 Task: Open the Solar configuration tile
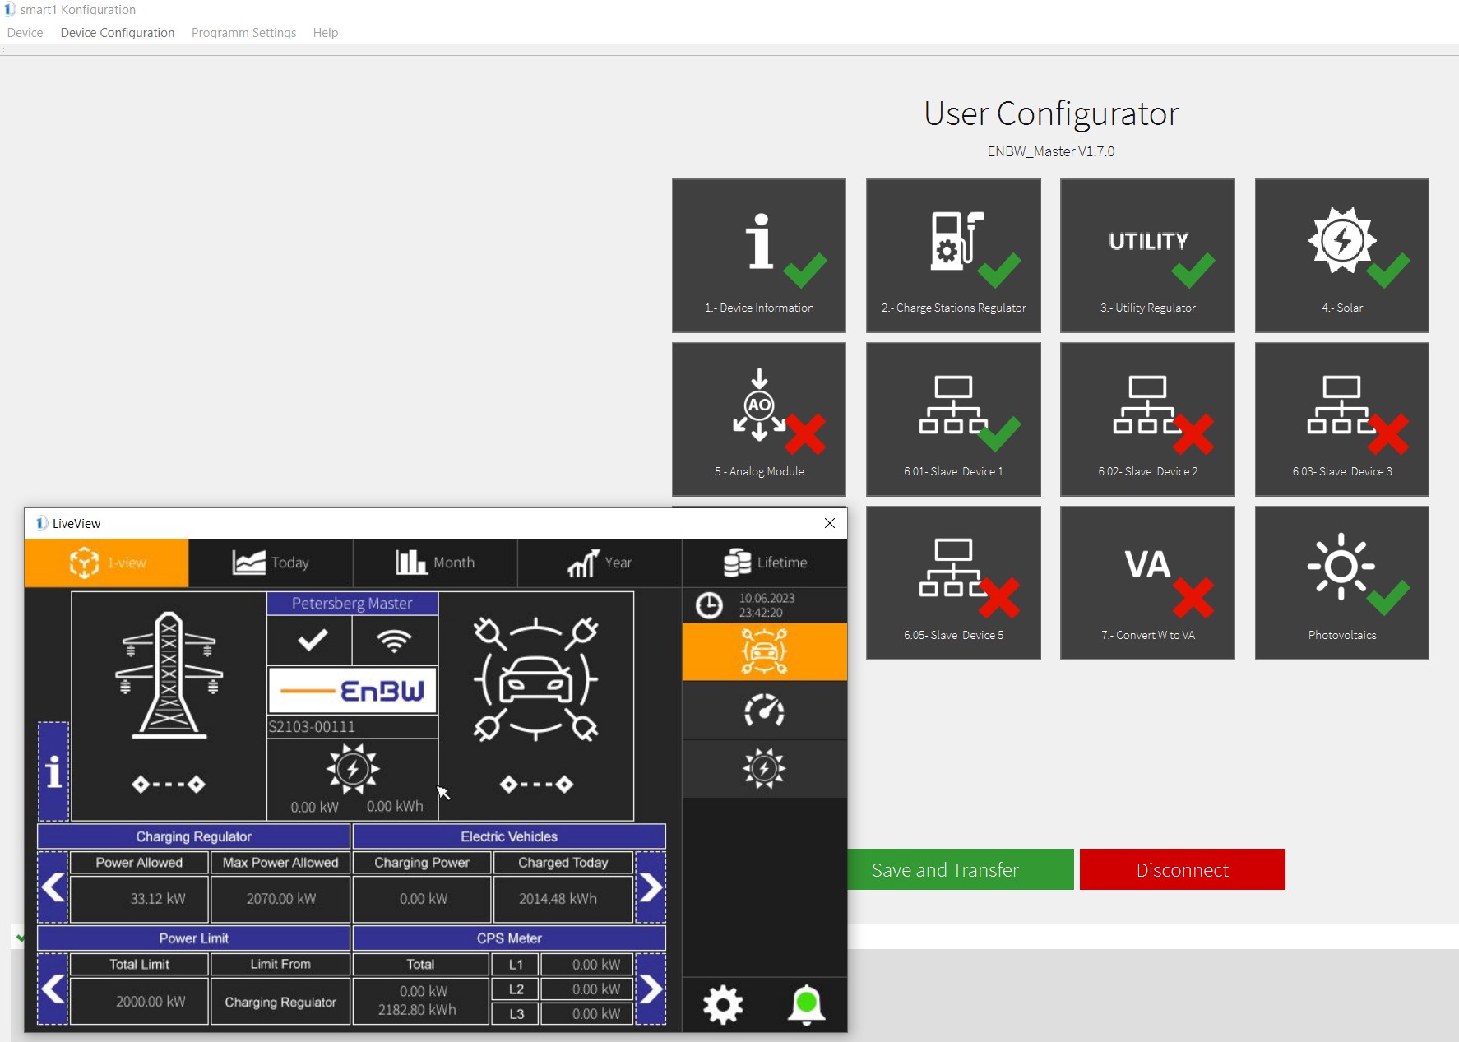coord(1341,255)
